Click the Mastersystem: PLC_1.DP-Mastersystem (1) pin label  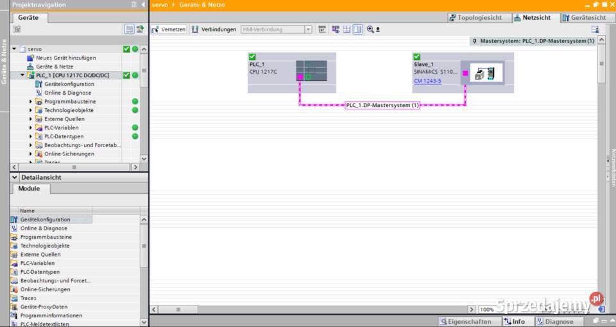[533, 41]
